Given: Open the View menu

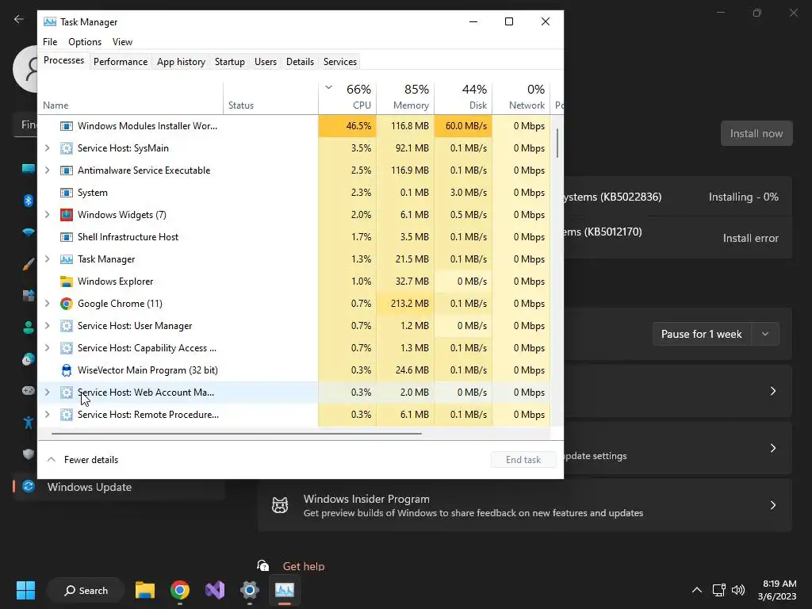Looking at the screenshot, I should point(122,42).
